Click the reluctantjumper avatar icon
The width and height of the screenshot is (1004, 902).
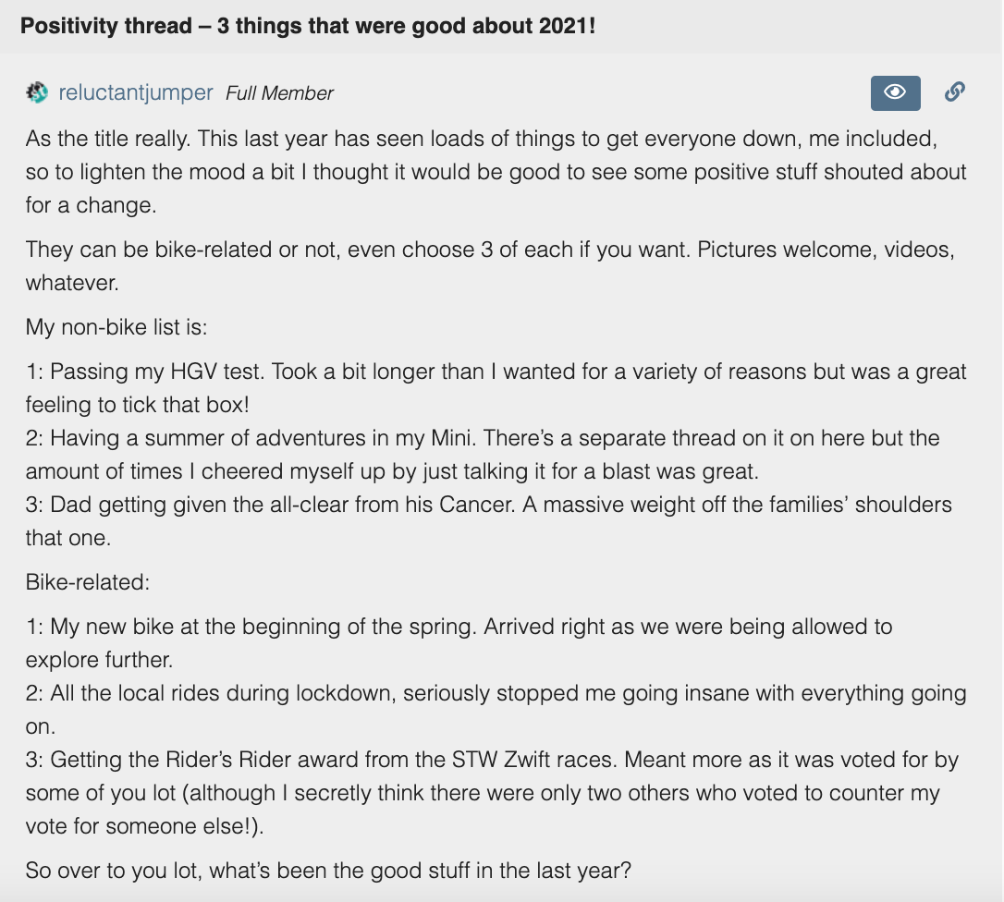tap(37, 92)
